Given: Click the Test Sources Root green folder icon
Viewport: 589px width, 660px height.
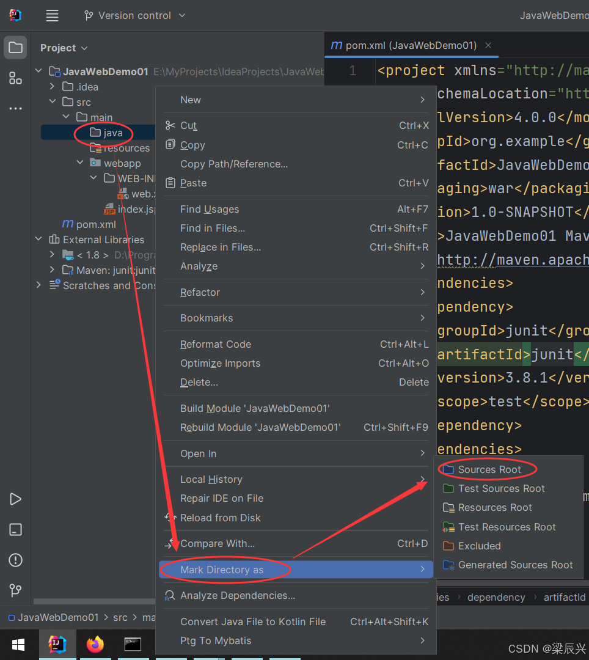Looking at the screenshot, I should [x=448, y=488].
